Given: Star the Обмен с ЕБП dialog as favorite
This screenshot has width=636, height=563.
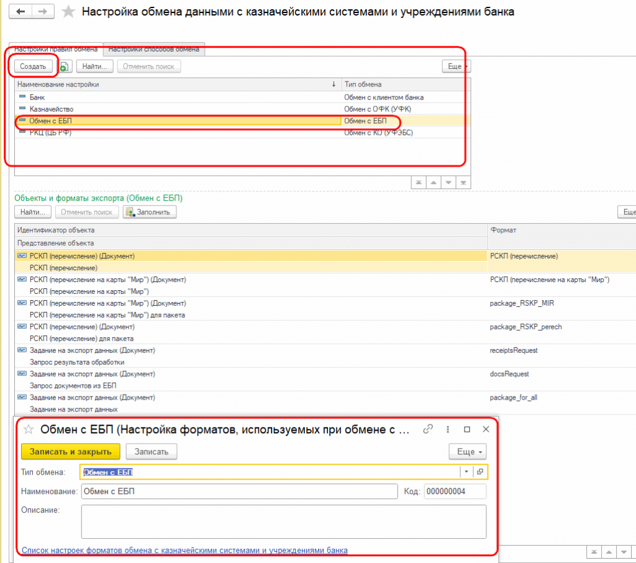Looking at the screenshot, I should 29,429.
